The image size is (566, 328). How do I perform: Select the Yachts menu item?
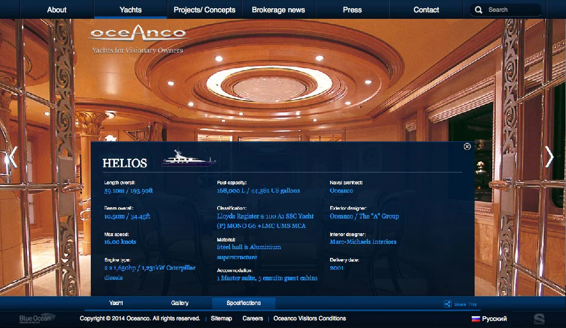tap(130, 10)
